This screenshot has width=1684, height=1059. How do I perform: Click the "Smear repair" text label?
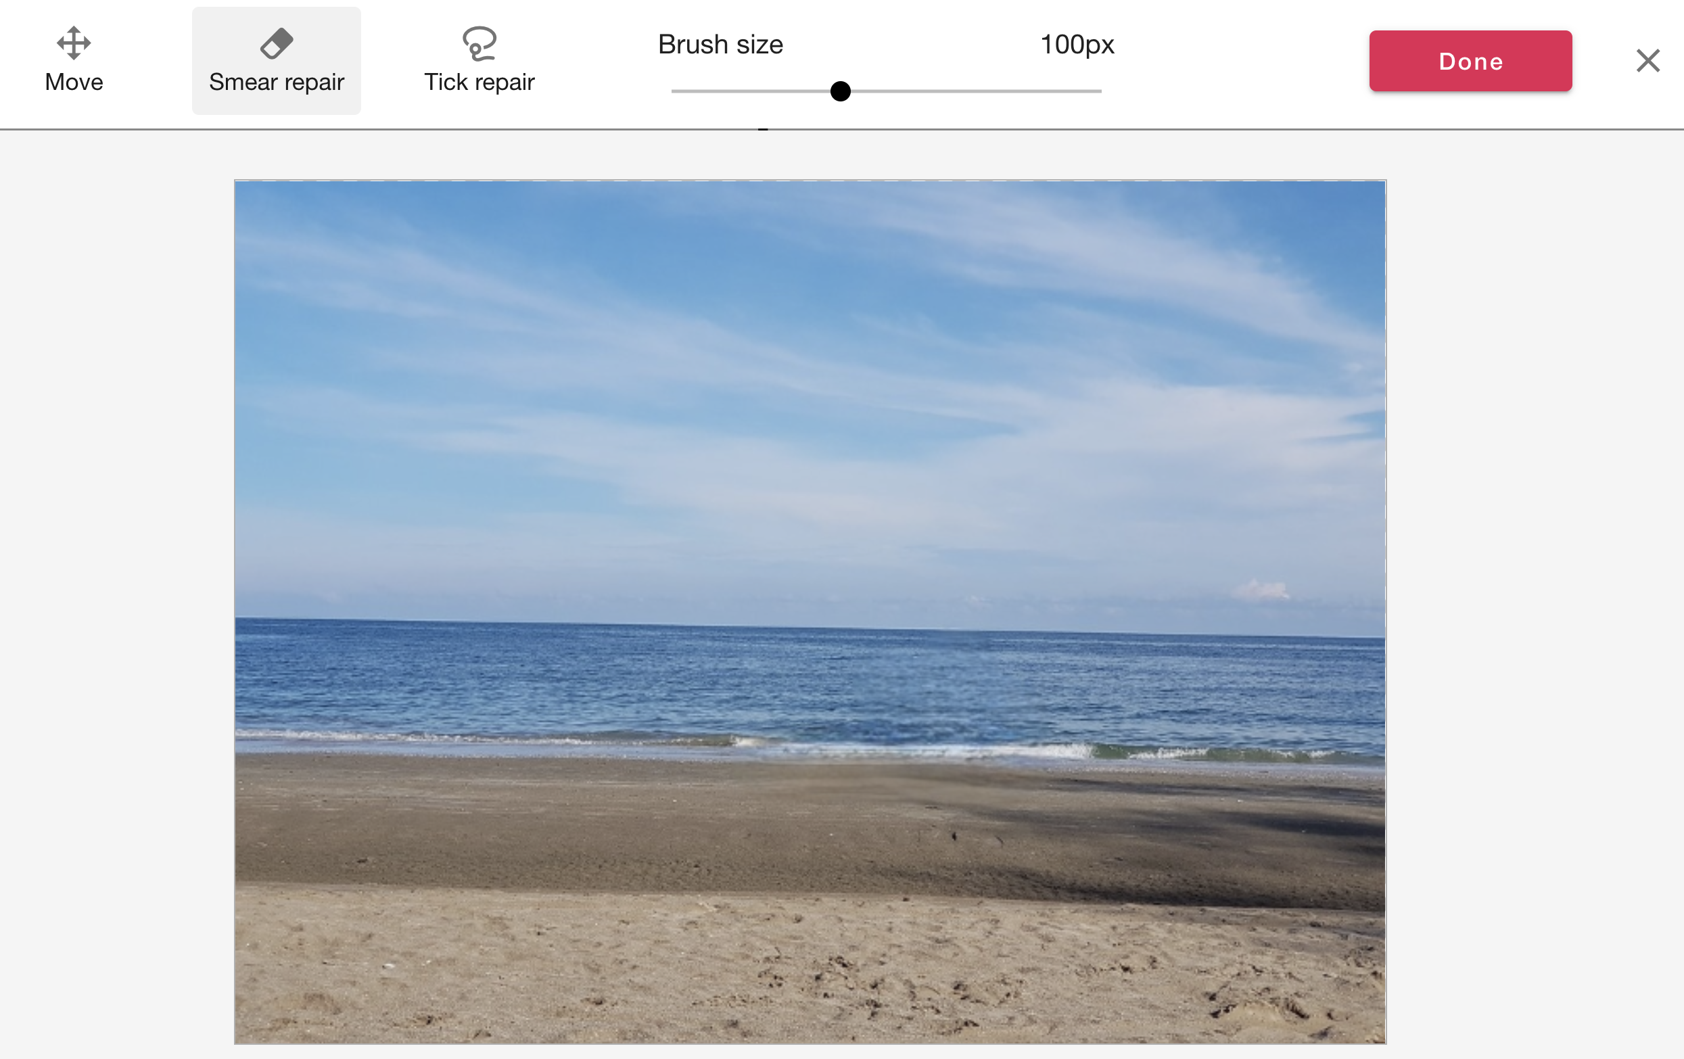[x=276, y=83]
